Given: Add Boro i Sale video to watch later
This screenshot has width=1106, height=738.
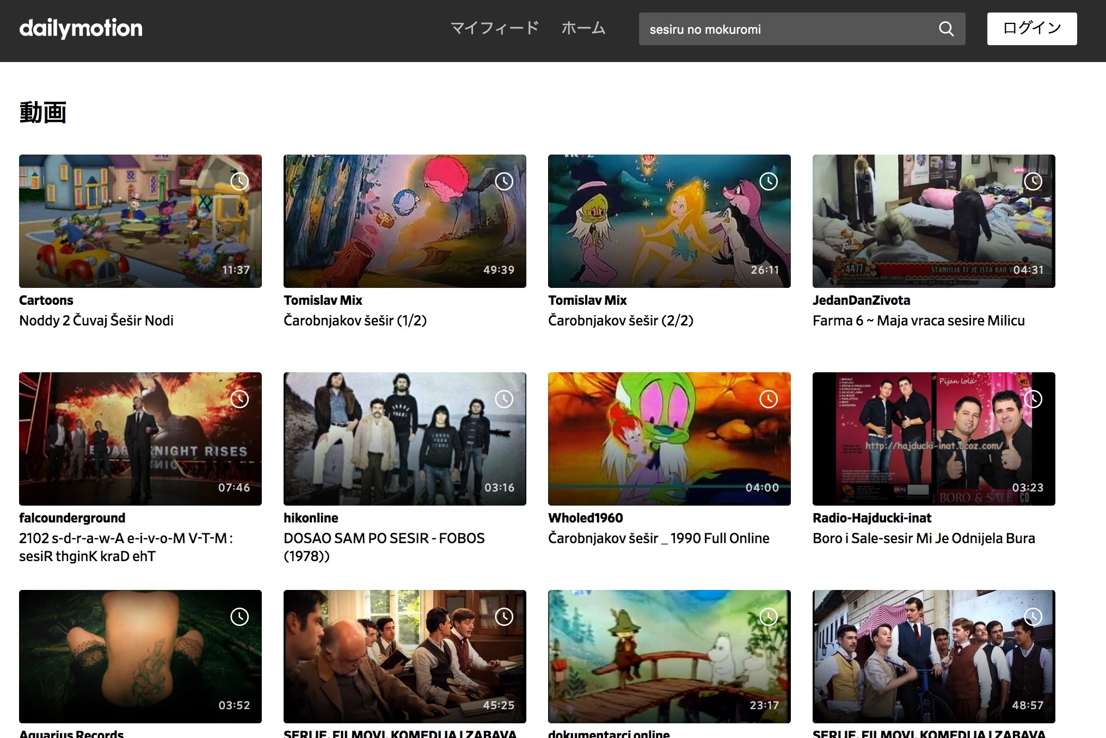Looking at the screenshot, I should [1033, 399].
